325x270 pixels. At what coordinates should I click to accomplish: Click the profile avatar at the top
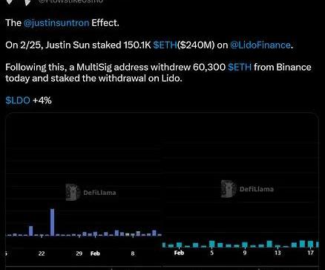tap(19, 2)
